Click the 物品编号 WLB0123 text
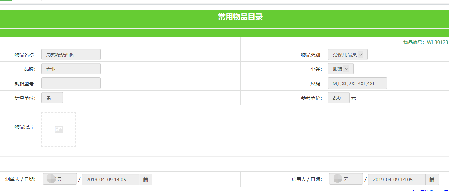Image resolution: width=449 pixels, height=191 pixels. (425, 42)
